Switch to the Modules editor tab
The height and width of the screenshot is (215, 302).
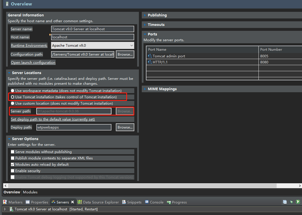(x=30, y=192)
